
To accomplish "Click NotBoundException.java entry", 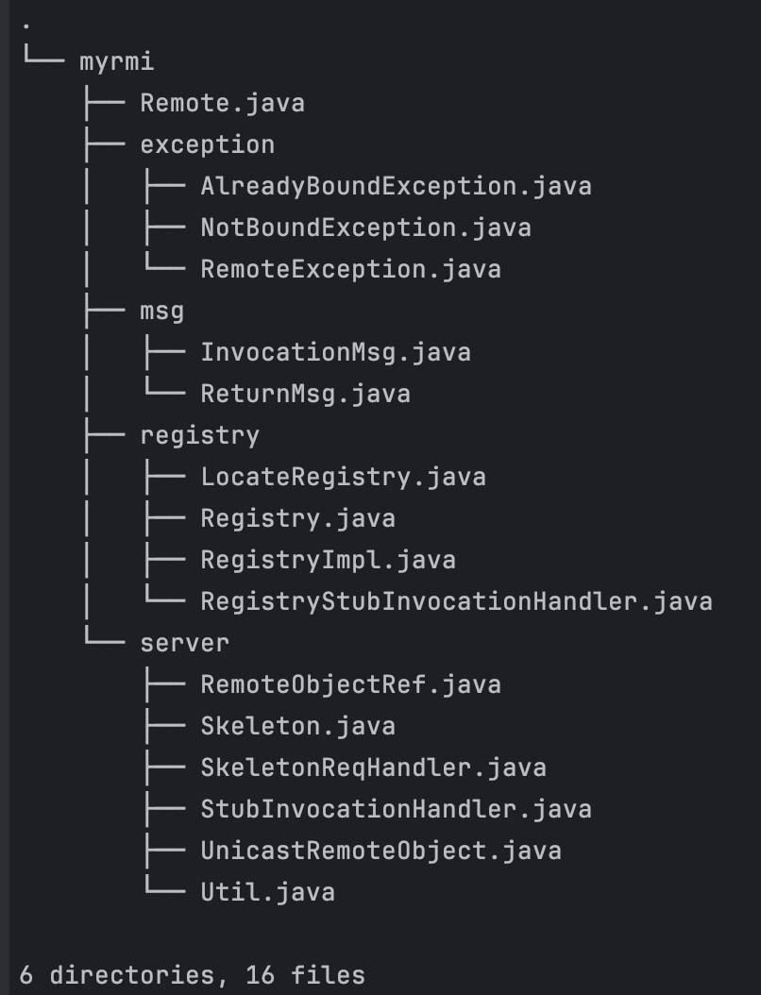I will [x=365, y=228].
